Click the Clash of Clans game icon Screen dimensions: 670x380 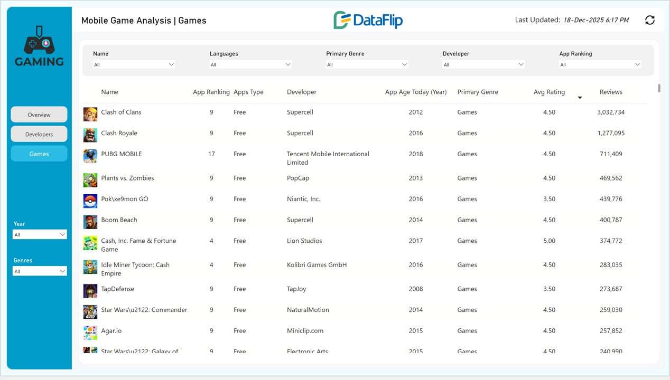[x=90, y=114]
